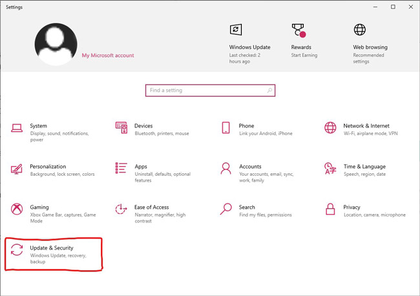Click the Search magnifying glass category icon
Viewport: 420px width, 296px height.
[226, 209]
